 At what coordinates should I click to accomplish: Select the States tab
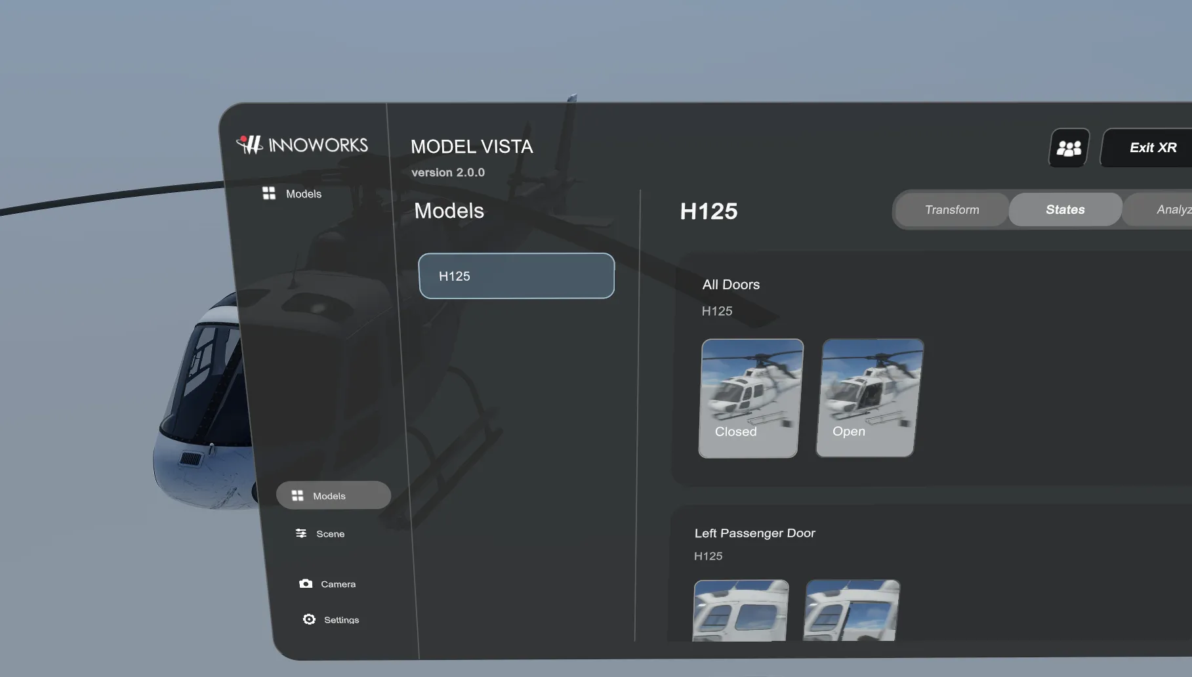point(1065,210)
